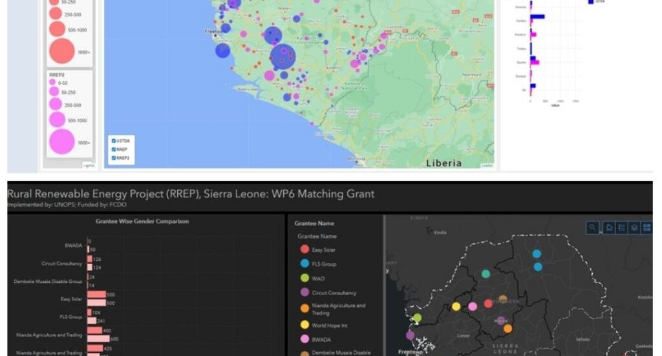662x356 pixels.
Task: Open the map layers icon
Action: pos(634,227)
